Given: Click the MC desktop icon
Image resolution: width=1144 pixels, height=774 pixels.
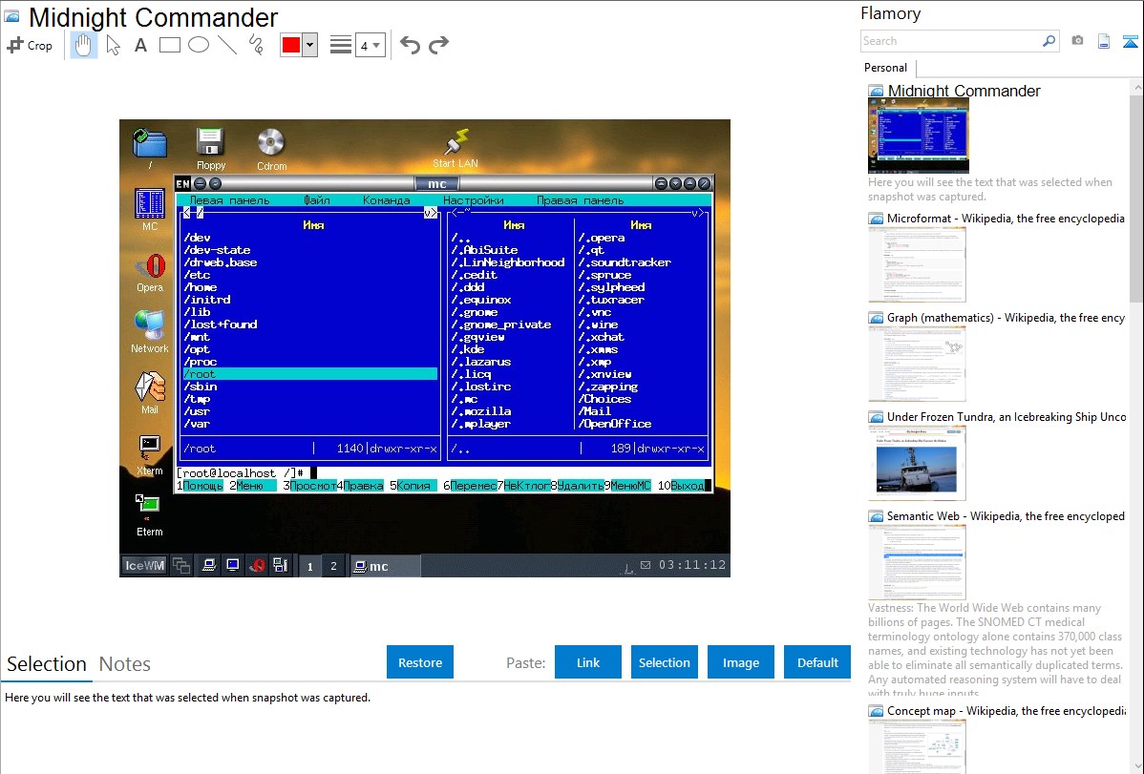Looking at the screenshot, I should (150, 209).
